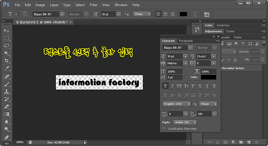268x146 pixels.
Task: Open the Layer menu
Action: pos(54,5)
